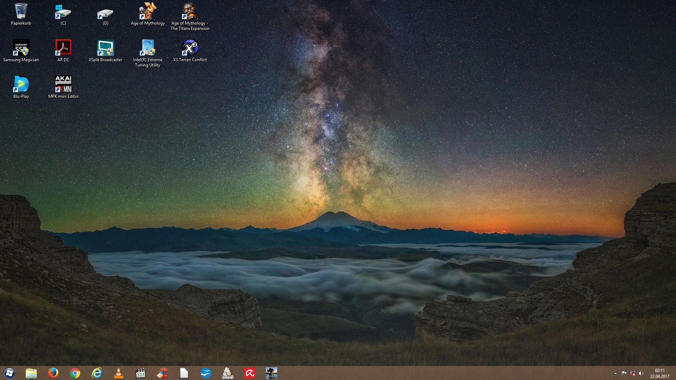Click the Age of Mythology icon
The image size is (676, 380).
148,12
